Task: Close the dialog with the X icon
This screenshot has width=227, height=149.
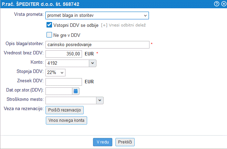Action: (224, 4)
